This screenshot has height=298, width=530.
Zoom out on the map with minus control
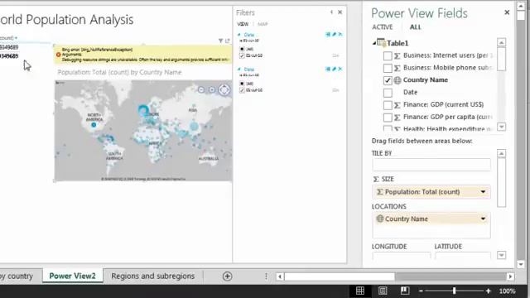201,89
